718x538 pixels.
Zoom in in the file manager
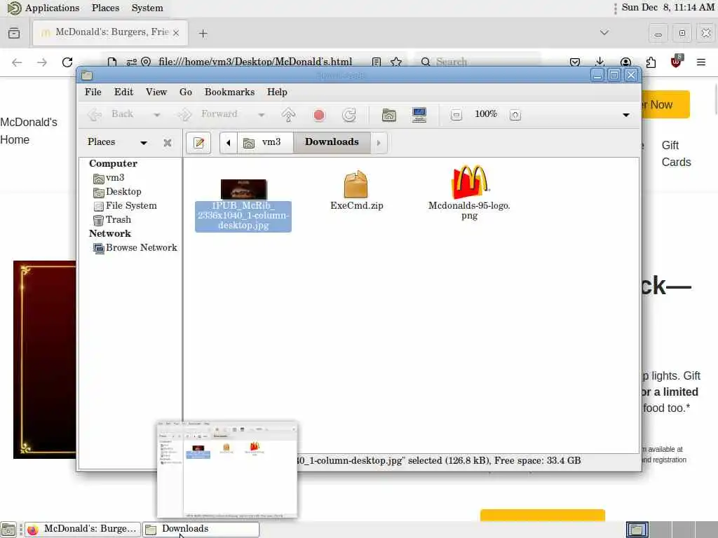point(515,115)
